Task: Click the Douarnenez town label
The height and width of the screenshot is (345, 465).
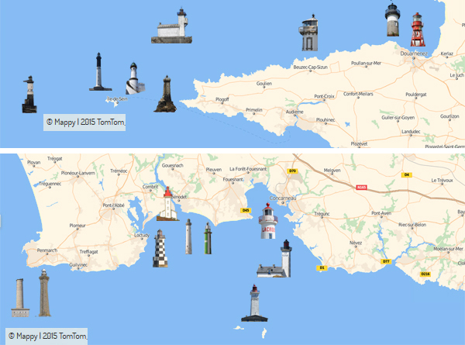Action: point(414,53)
